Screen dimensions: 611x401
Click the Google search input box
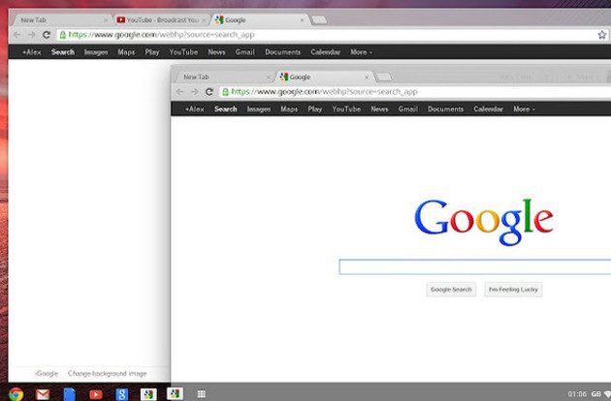click(475, 266)
